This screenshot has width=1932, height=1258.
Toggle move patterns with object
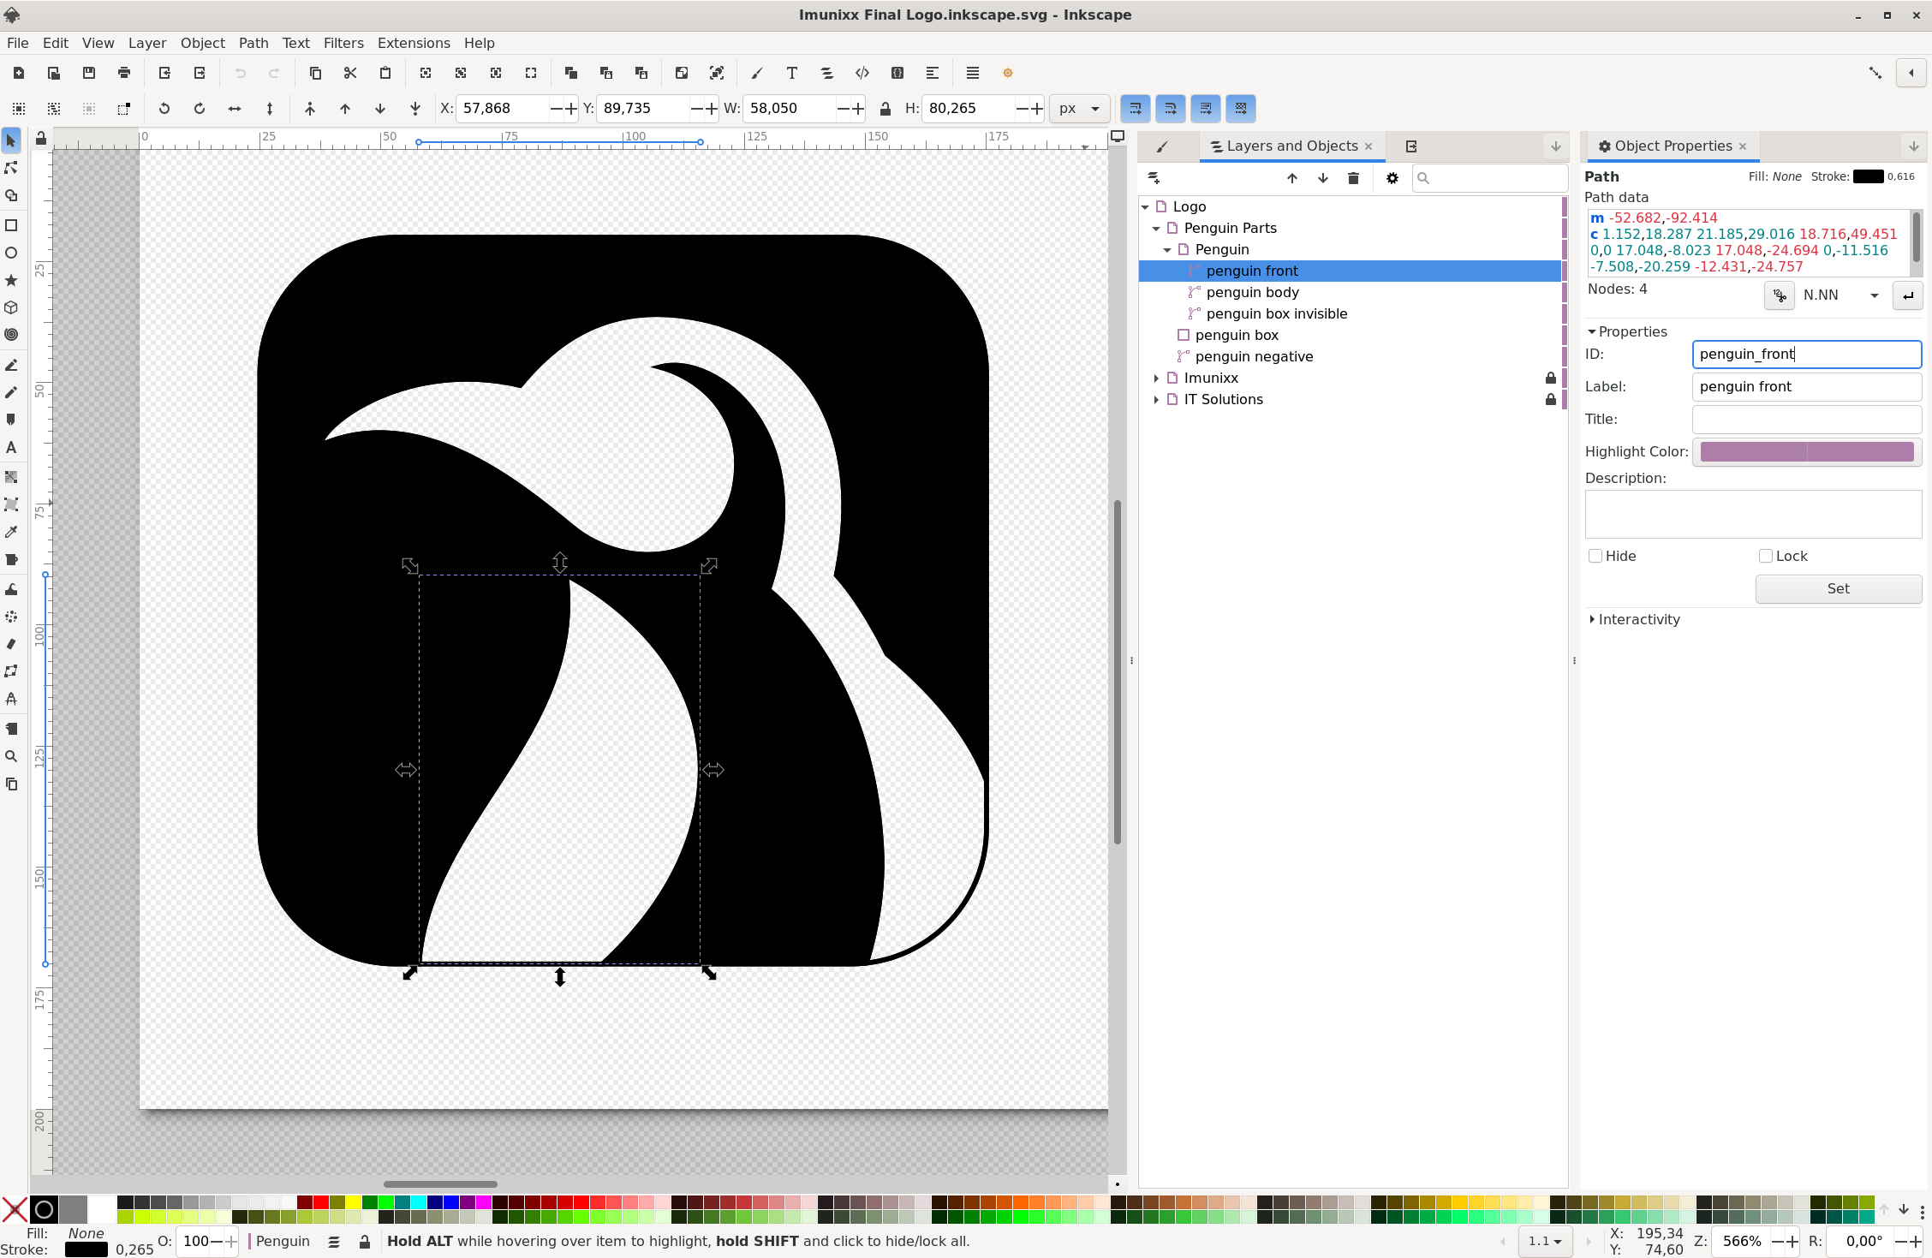(1241, 109)
